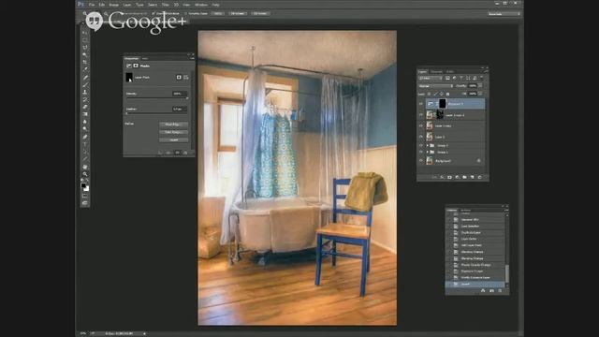The height and width of the screenshot is (337, 599).
Task: Select the Clone Stamp tool
Action: tap(85, 92)
